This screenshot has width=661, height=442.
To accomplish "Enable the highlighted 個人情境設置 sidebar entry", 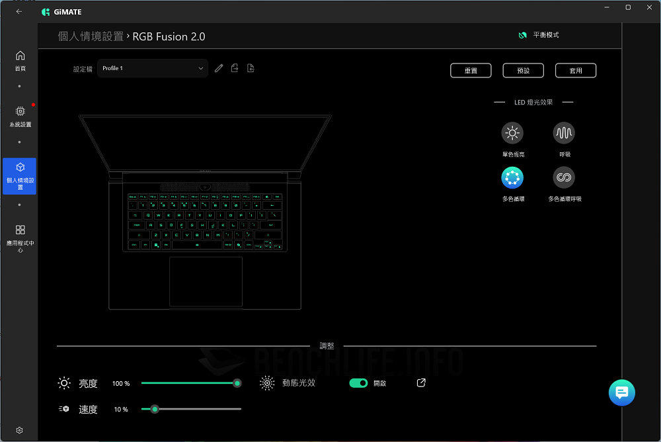I will 19,176.
